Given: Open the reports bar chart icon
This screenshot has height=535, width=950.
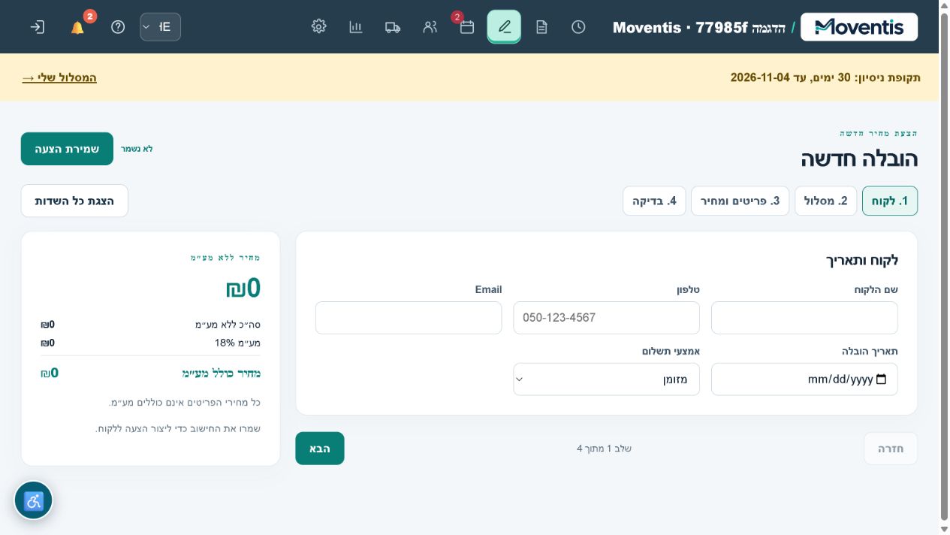Looking at the screenshot, I should point(356,27).
